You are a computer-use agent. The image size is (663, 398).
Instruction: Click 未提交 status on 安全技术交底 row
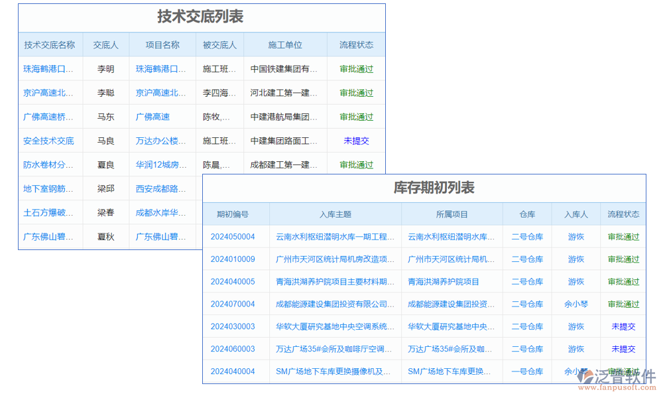pos(356,141)
